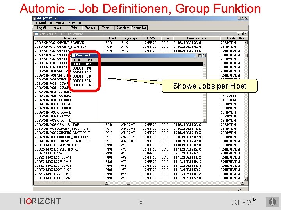Click the Group Host scrollbar down arrow
The width and height of the screenshot is (281, 210).
tap(204, 120)
